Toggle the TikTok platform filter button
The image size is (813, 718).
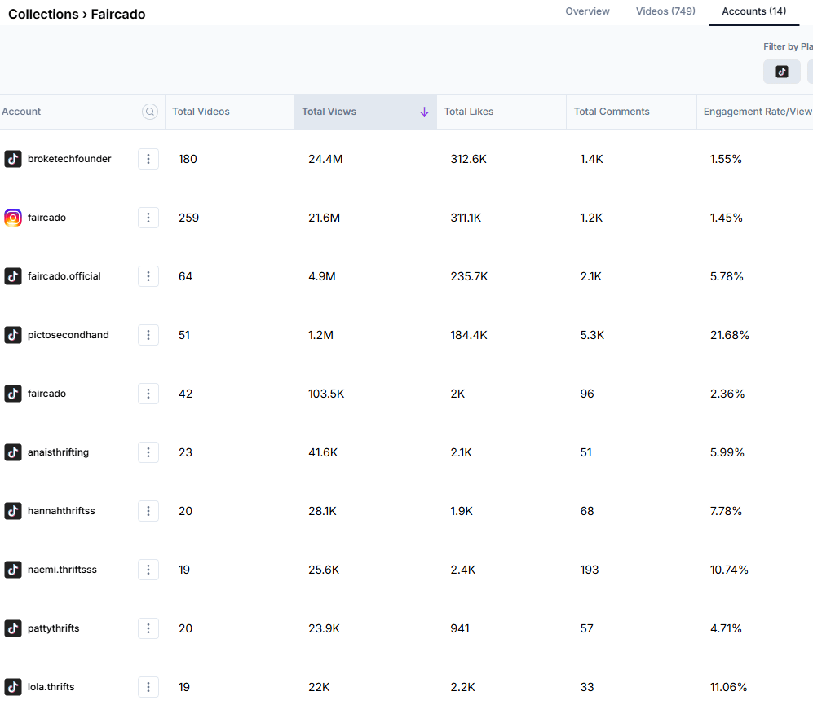click(x=781, y=72)
